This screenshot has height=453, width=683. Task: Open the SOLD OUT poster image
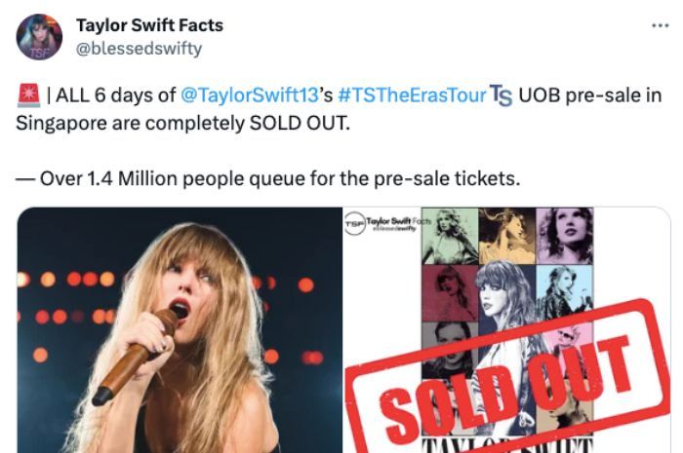pos(507,330)
